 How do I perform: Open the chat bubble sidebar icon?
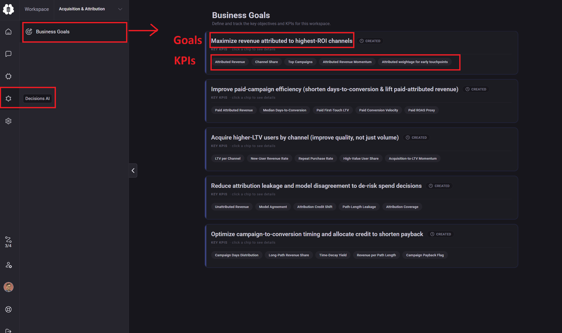[8, 54]
